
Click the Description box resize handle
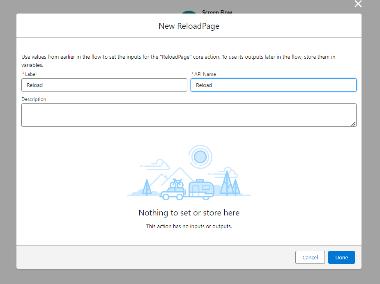(x=353, y=124)
